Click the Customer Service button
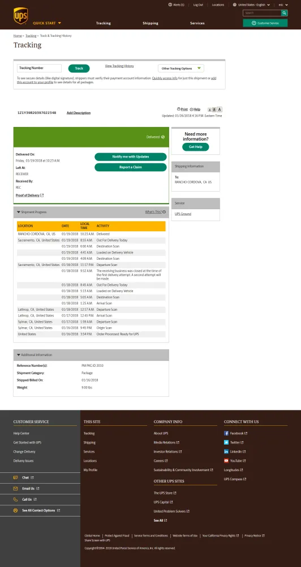 [265, 23]
